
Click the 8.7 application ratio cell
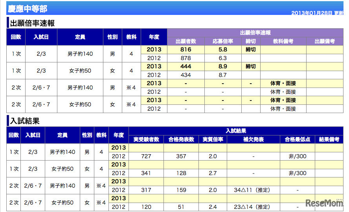click(x=223, y=75)
